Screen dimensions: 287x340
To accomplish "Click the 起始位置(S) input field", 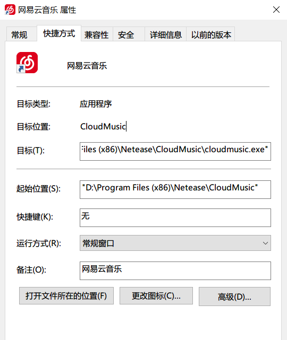I will tap(175, 189).
